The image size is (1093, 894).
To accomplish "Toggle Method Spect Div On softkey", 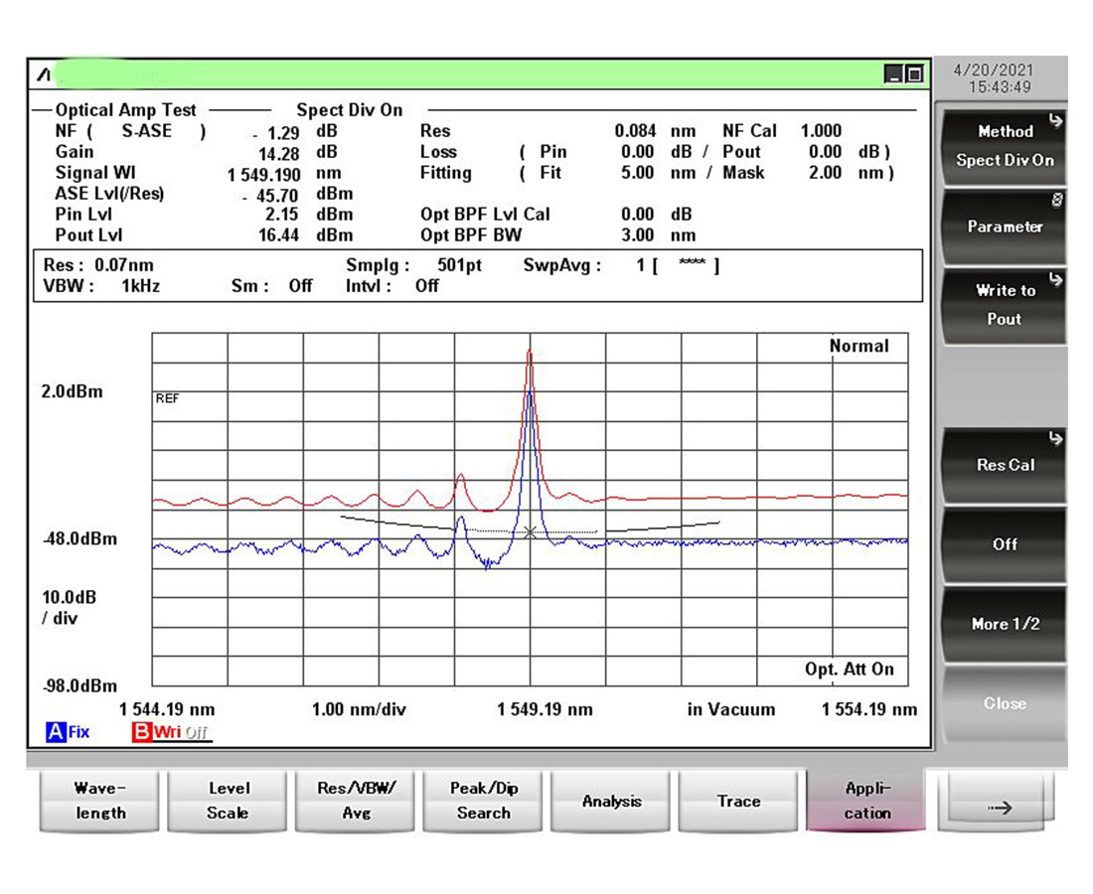I will (x=1004, y=145).
